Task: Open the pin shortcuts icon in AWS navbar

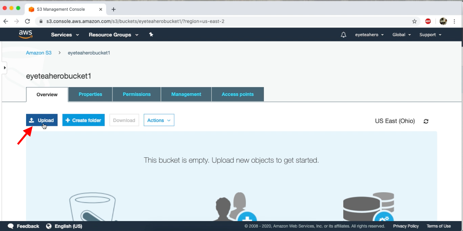Action: point(151,35)
